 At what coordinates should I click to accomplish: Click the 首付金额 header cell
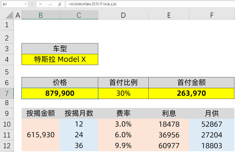click(x=191, y=83)
